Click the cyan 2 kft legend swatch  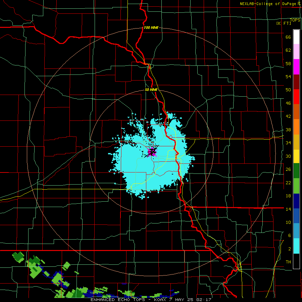click(x=296, y=246)
